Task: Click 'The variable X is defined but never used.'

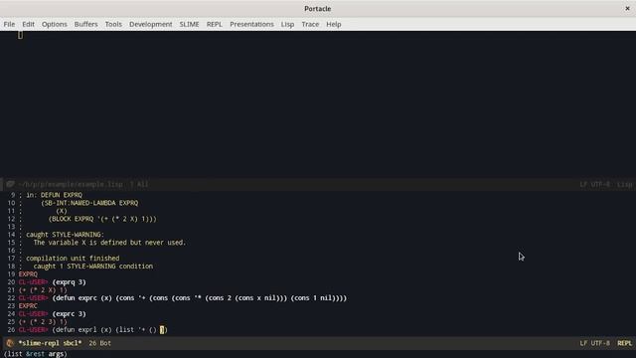Action: 109,243
